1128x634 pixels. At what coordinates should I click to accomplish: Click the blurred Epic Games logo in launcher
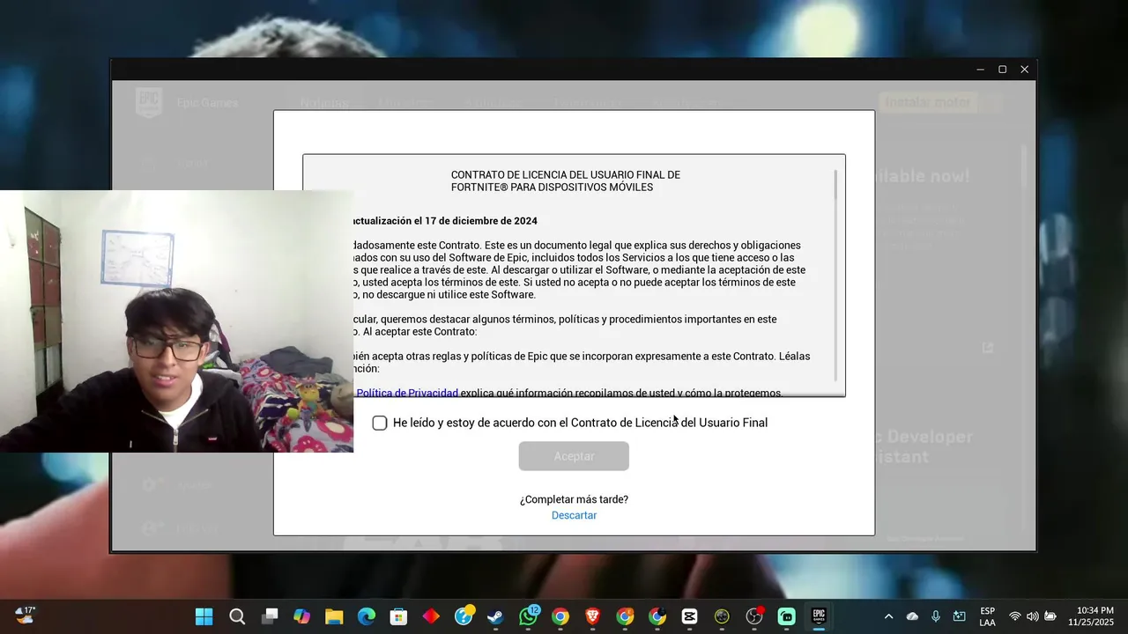click(x=149, y=102)
